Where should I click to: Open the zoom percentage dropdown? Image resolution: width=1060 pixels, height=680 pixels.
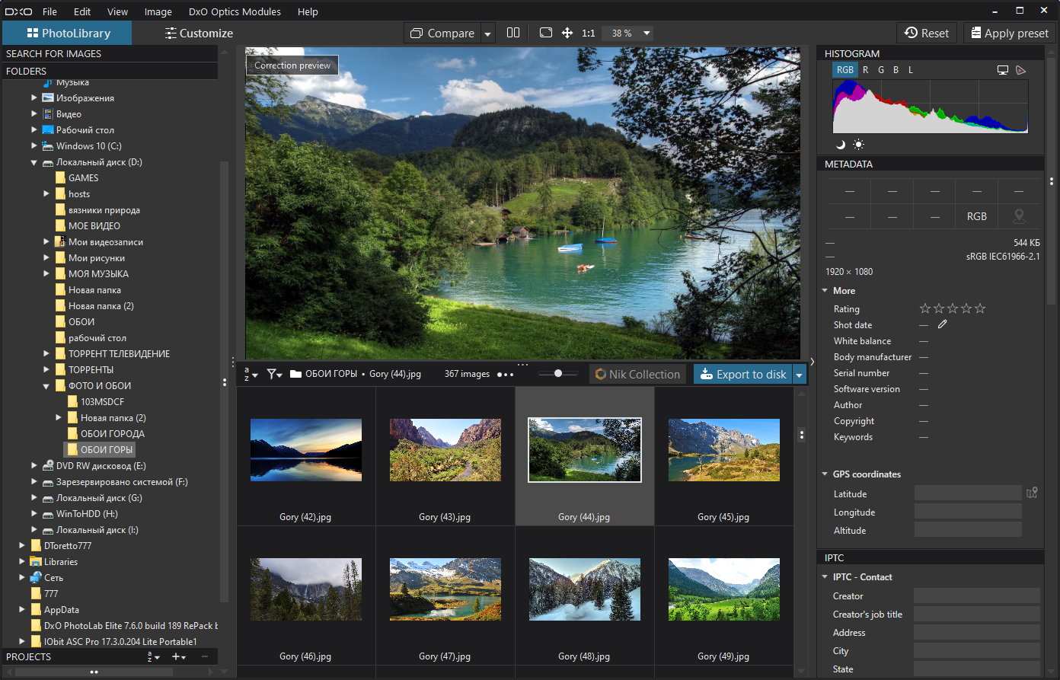[647, 34]
